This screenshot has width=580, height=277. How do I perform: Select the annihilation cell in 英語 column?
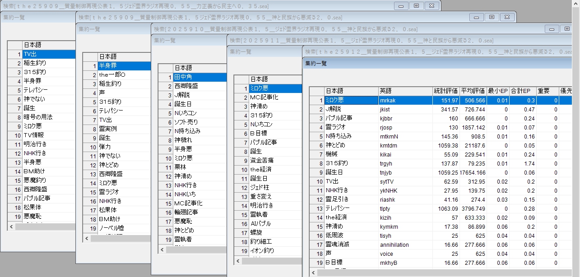(x=405, y=245)
